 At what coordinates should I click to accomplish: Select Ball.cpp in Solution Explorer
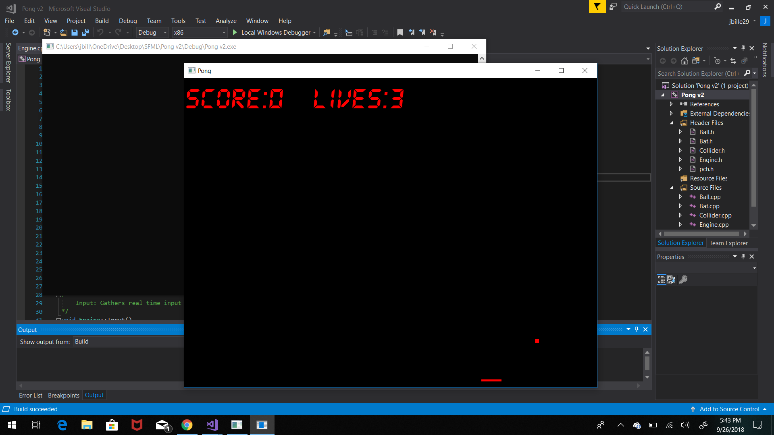click(709, 197)
